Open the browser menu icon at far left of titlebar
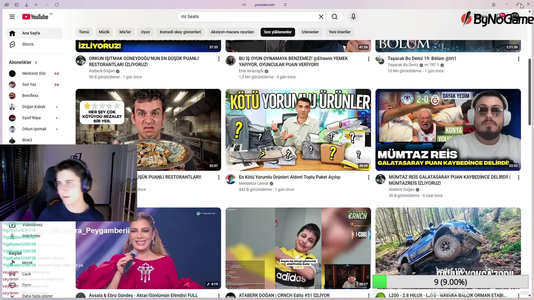Screen dimensions: 534x300 pyautogui.click(x=7, y=5)
